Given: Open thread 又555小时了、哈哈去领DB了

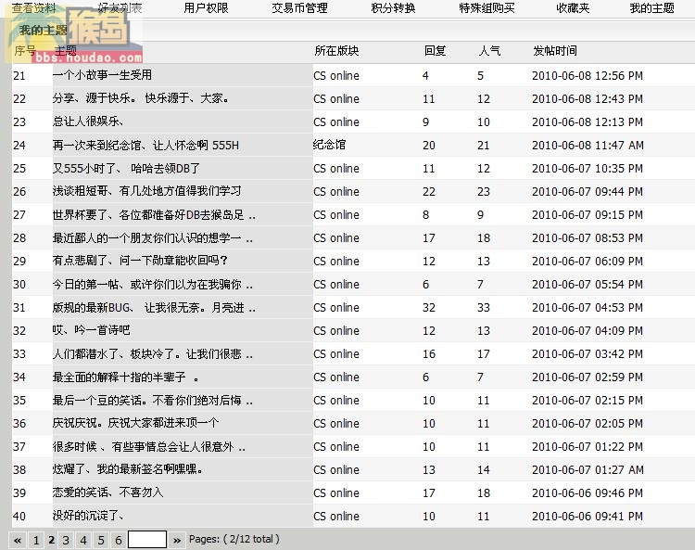Looking at the screenshot, I should [x=126, y=168].
